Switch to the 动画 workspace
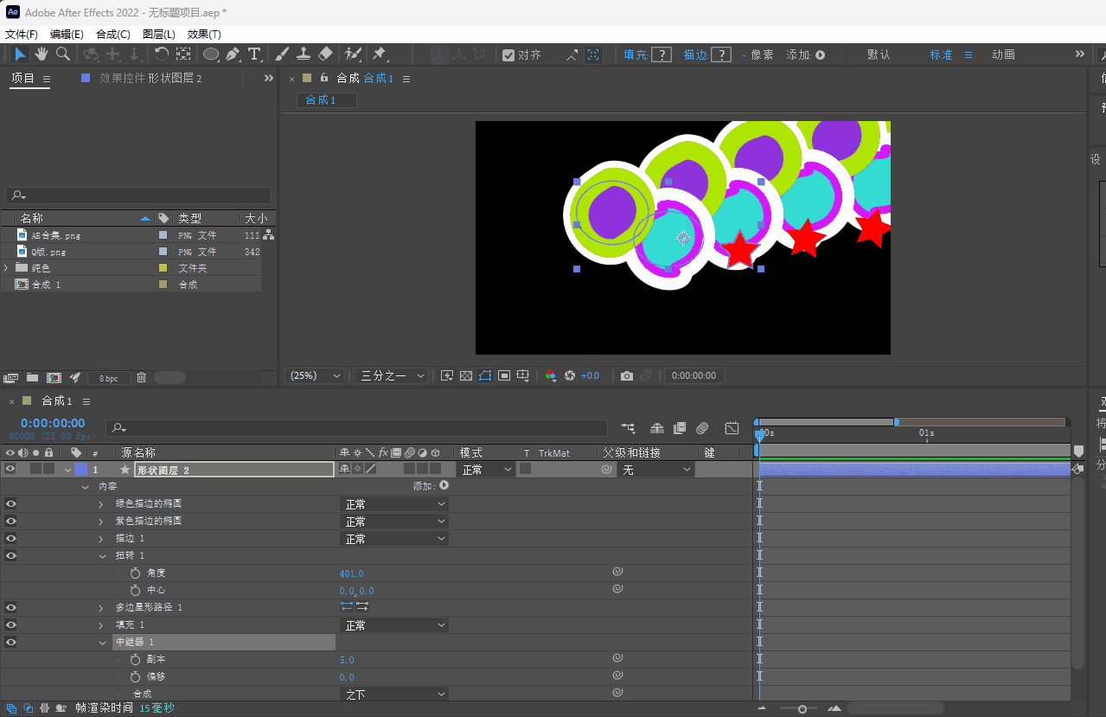Viewport: 1106px width, 717px height. (x=1003, y=54)
